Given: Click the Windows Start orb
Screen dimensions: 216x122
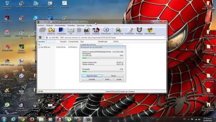Looking at the screenshot, I should pos(4,119).
